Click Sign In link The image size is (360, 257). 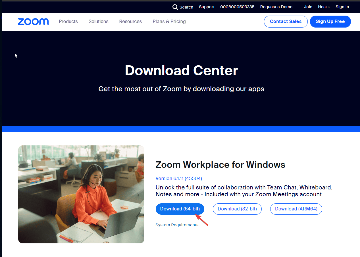coord(342,7)
